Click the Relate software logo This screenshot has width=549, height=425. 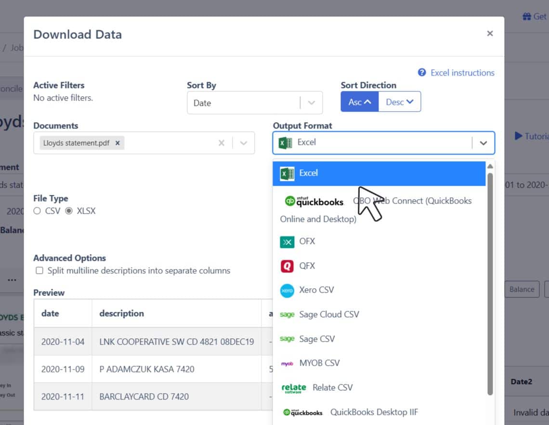point(294,388)
